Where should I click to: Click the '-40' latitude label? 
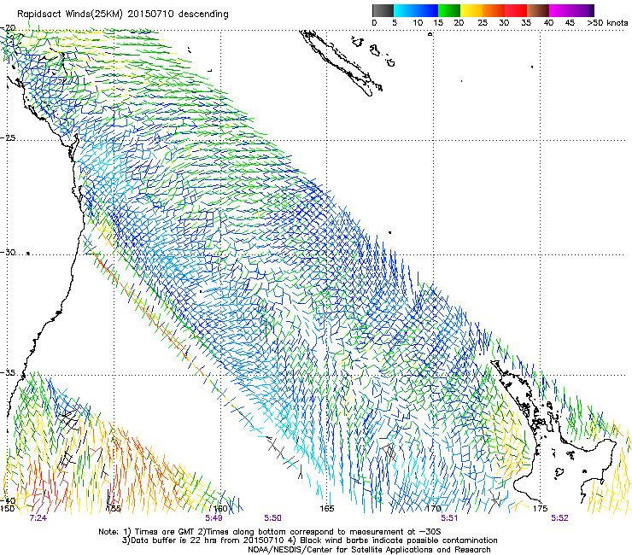(x=9, y=500)
